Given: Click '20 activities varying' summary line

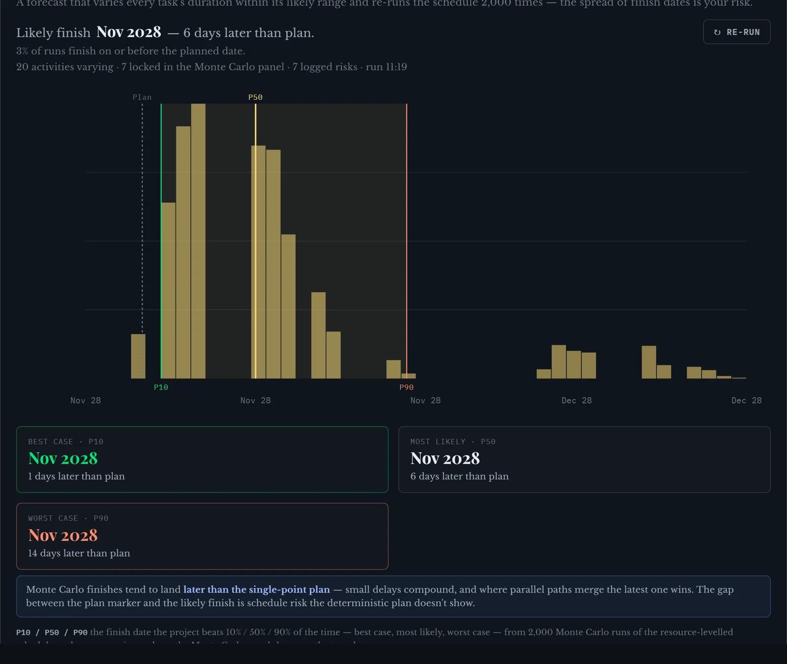Looking at the screenshot, I should tap(212, 67).
